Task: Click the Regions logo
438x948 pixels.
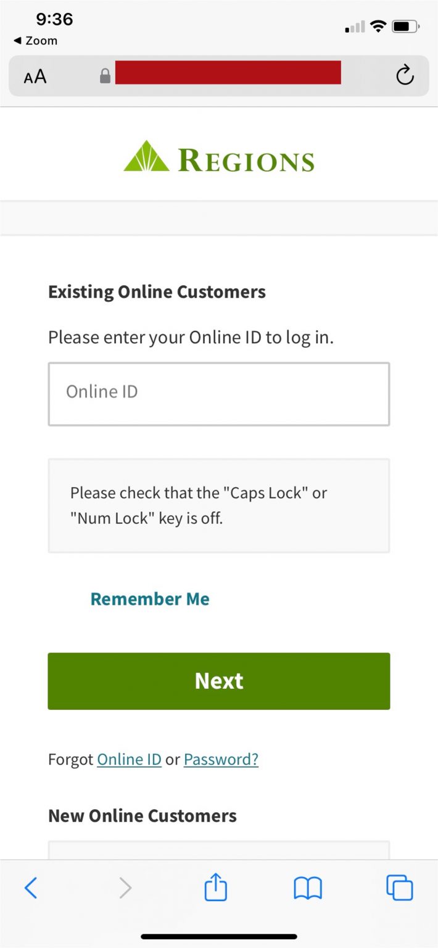Action: coord(219,157)
